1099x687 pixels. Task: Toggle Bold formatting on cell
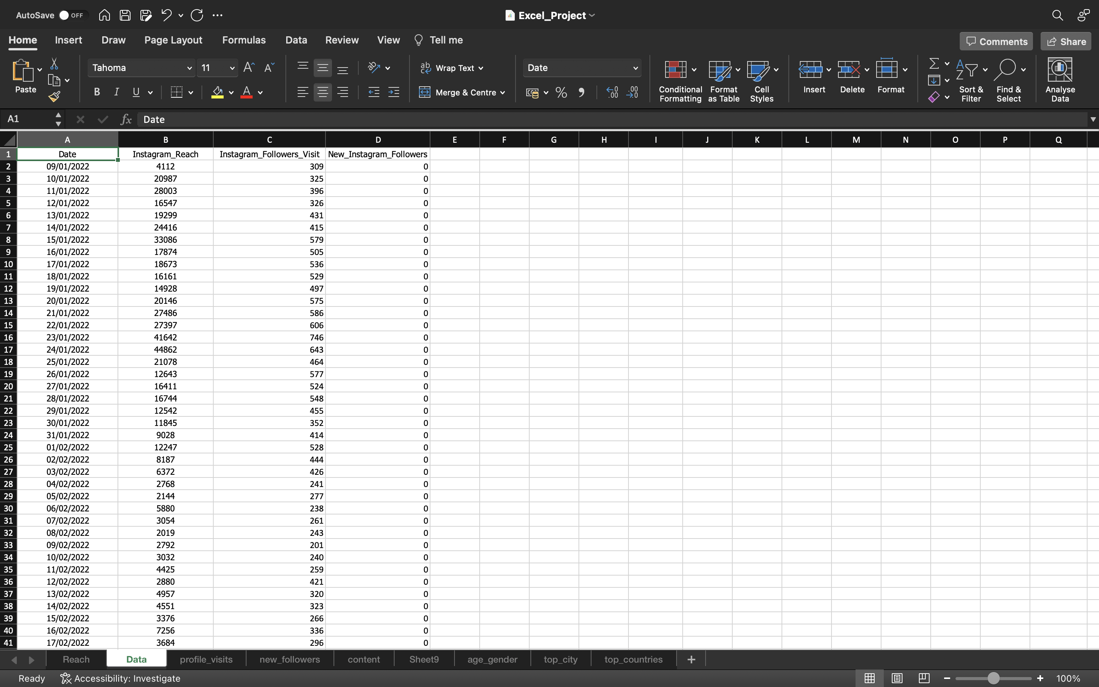(x=97, y=93)
